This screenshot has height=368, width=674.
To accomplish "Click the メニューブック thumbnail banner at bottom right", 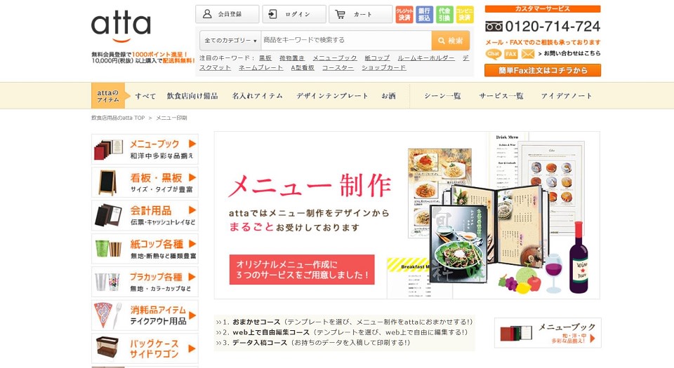I will (548, 333).
